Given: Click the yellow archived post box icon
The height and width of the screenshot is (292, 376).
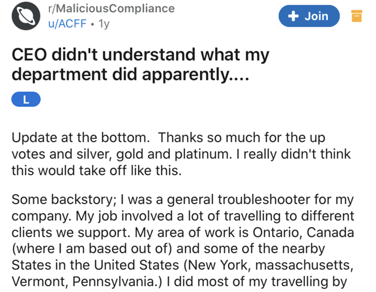Looking at the screenshot, I should click(358, 17).
